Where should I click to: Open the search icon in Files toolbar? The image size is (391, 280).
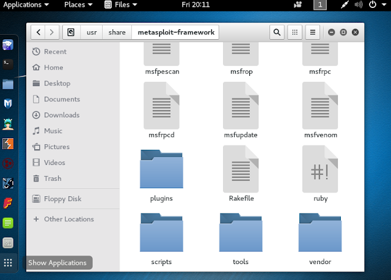(277, 32)
